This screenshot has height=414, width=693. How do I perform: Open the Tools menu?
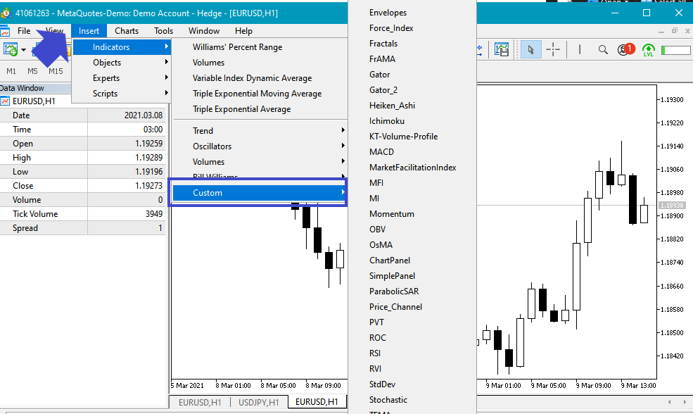pyautogui.click(x=163, y=31)
